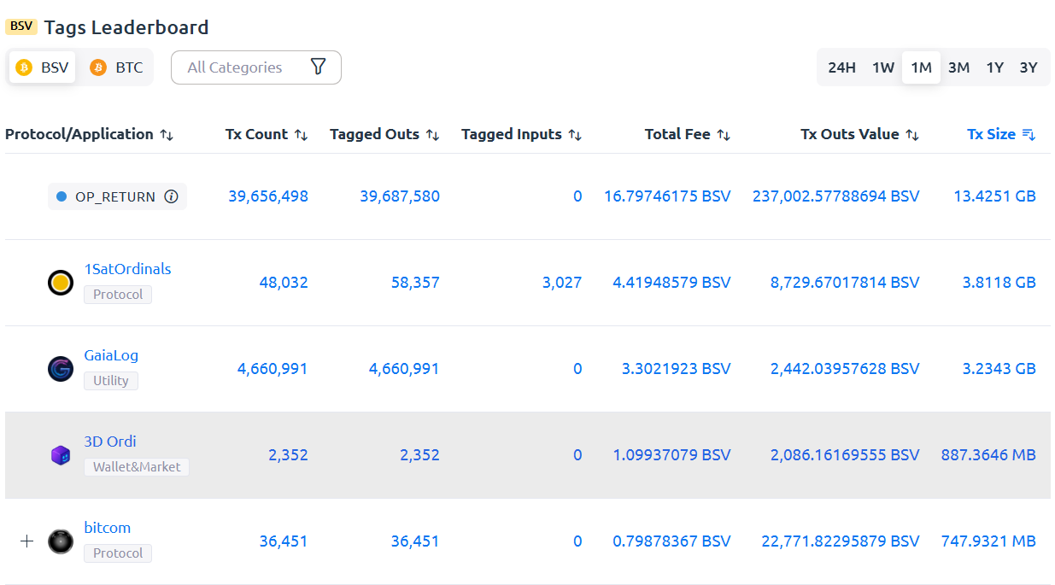Click the OP_RETURN tag chip
This screenshot has height=585, width=1055.
click(117, 196)
